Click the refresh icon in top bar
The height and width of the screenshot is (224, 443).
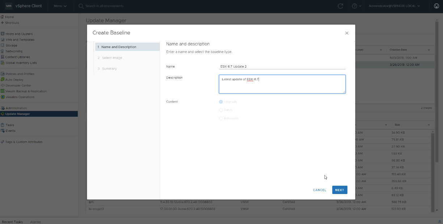pyautogui.click(x=340, y=6)
